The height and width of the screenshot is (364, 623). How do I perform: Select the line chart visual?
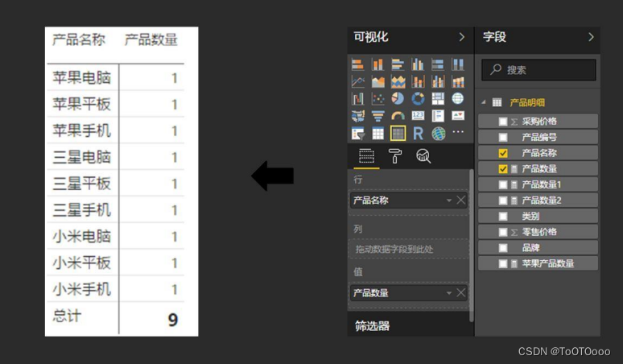tap(357, 82)
